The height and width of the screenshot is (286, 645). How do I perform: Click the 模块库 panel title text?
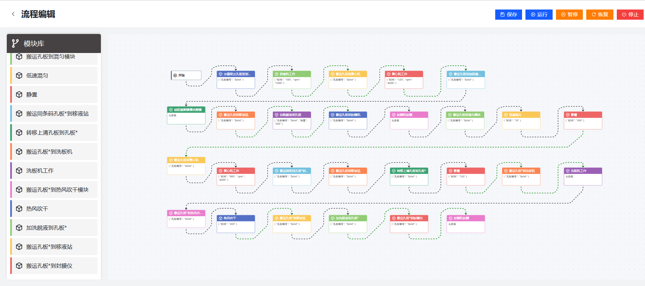click(x=34, y=43)
